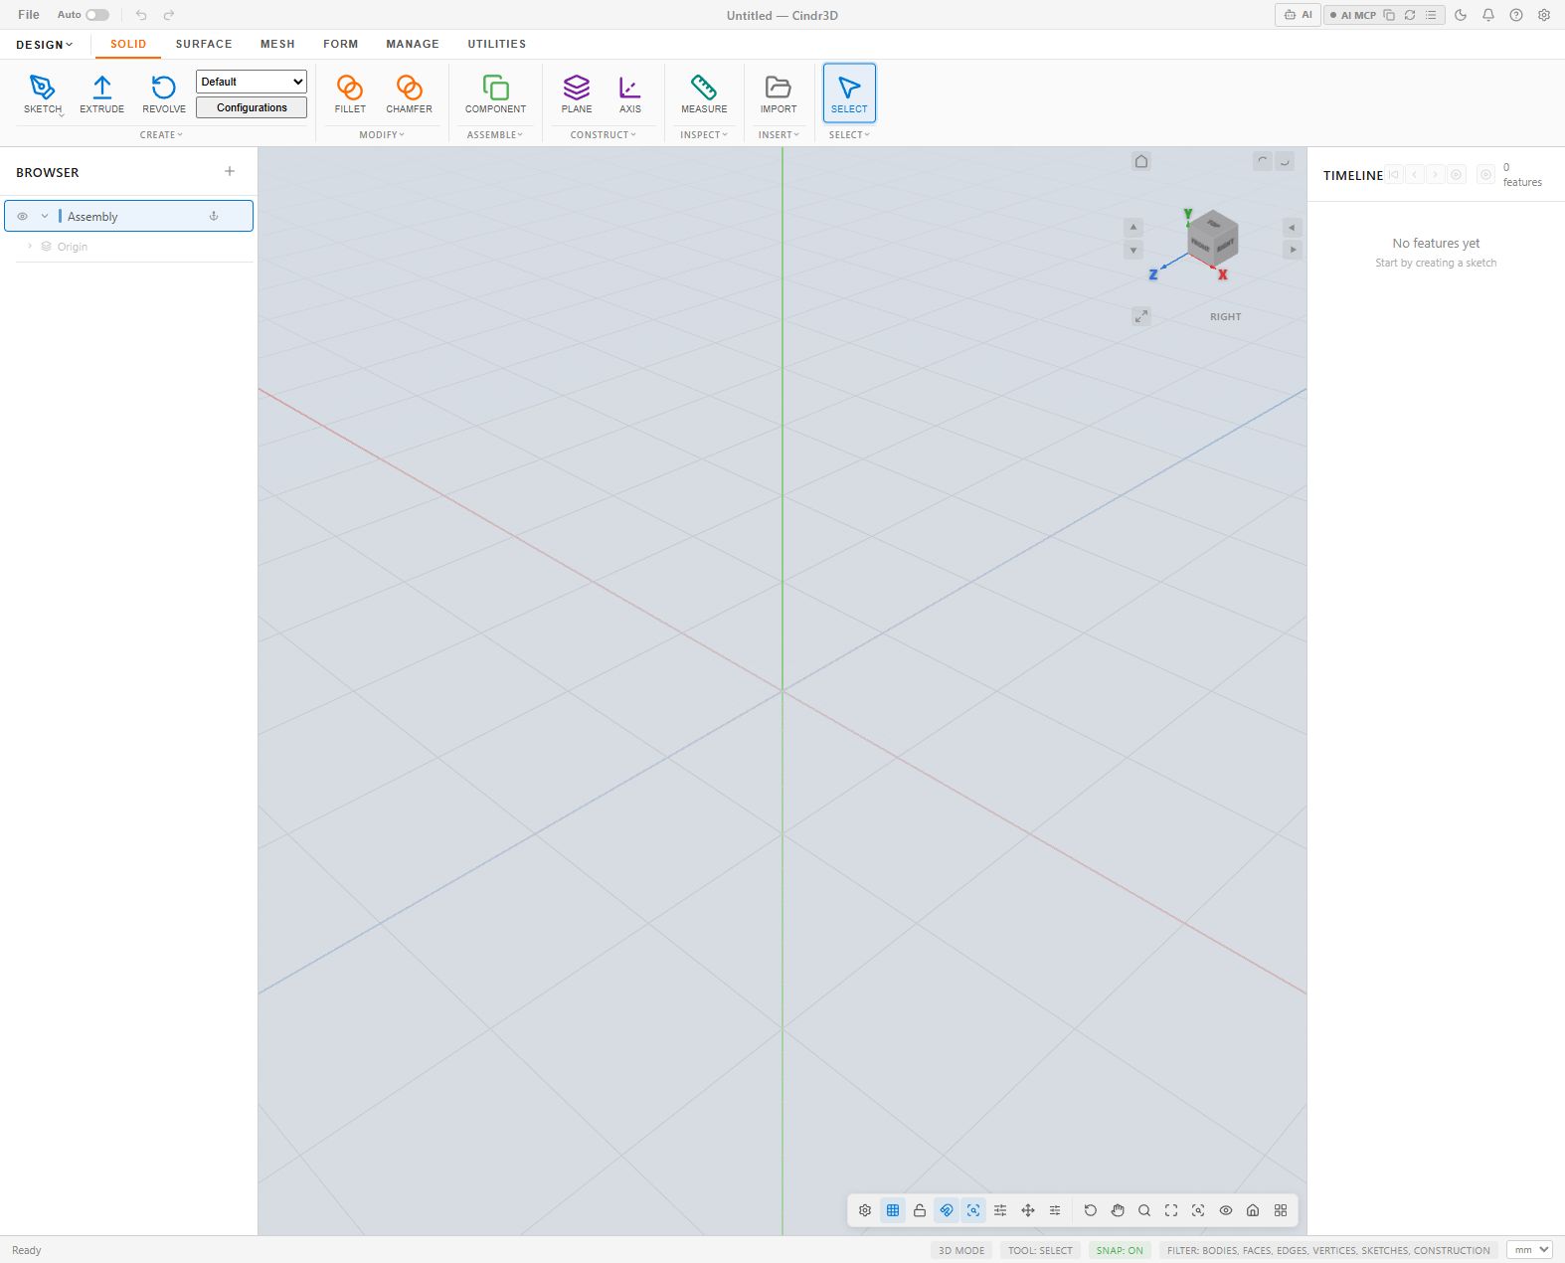
Task: Expand the INSPECT group menu
Action: [704, 134]
